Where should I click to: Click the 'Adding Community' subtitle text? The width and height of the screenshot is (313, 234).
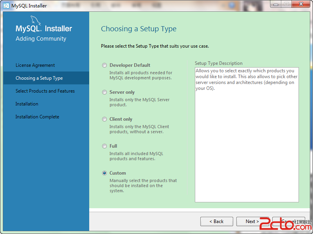[41, 39]
